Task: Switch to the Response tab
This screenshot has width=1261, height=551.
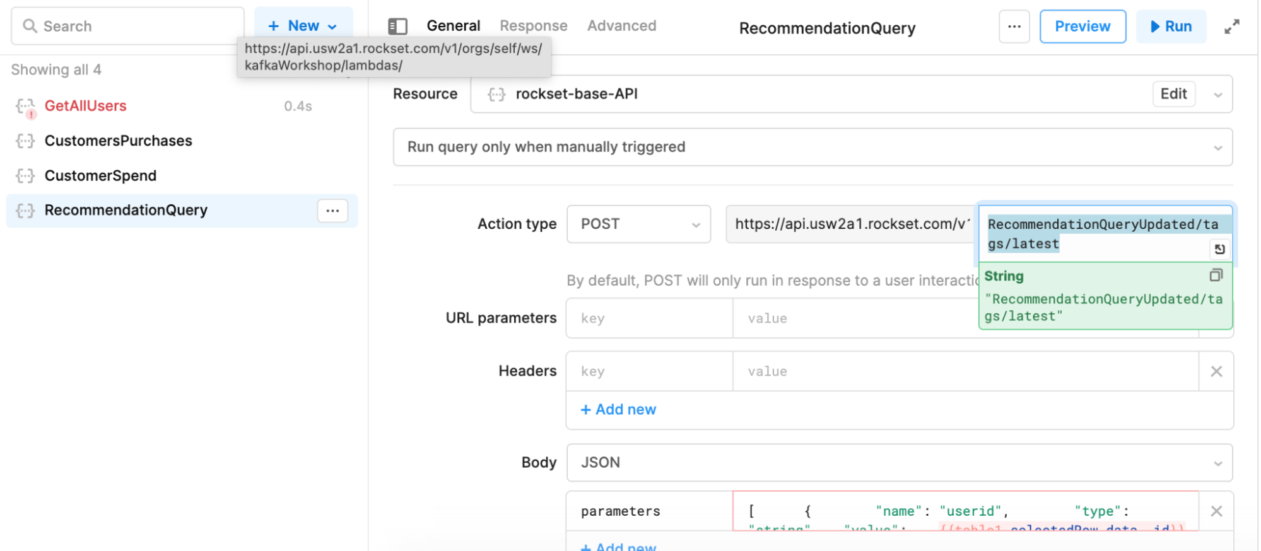Action: (x=533, y=26)
